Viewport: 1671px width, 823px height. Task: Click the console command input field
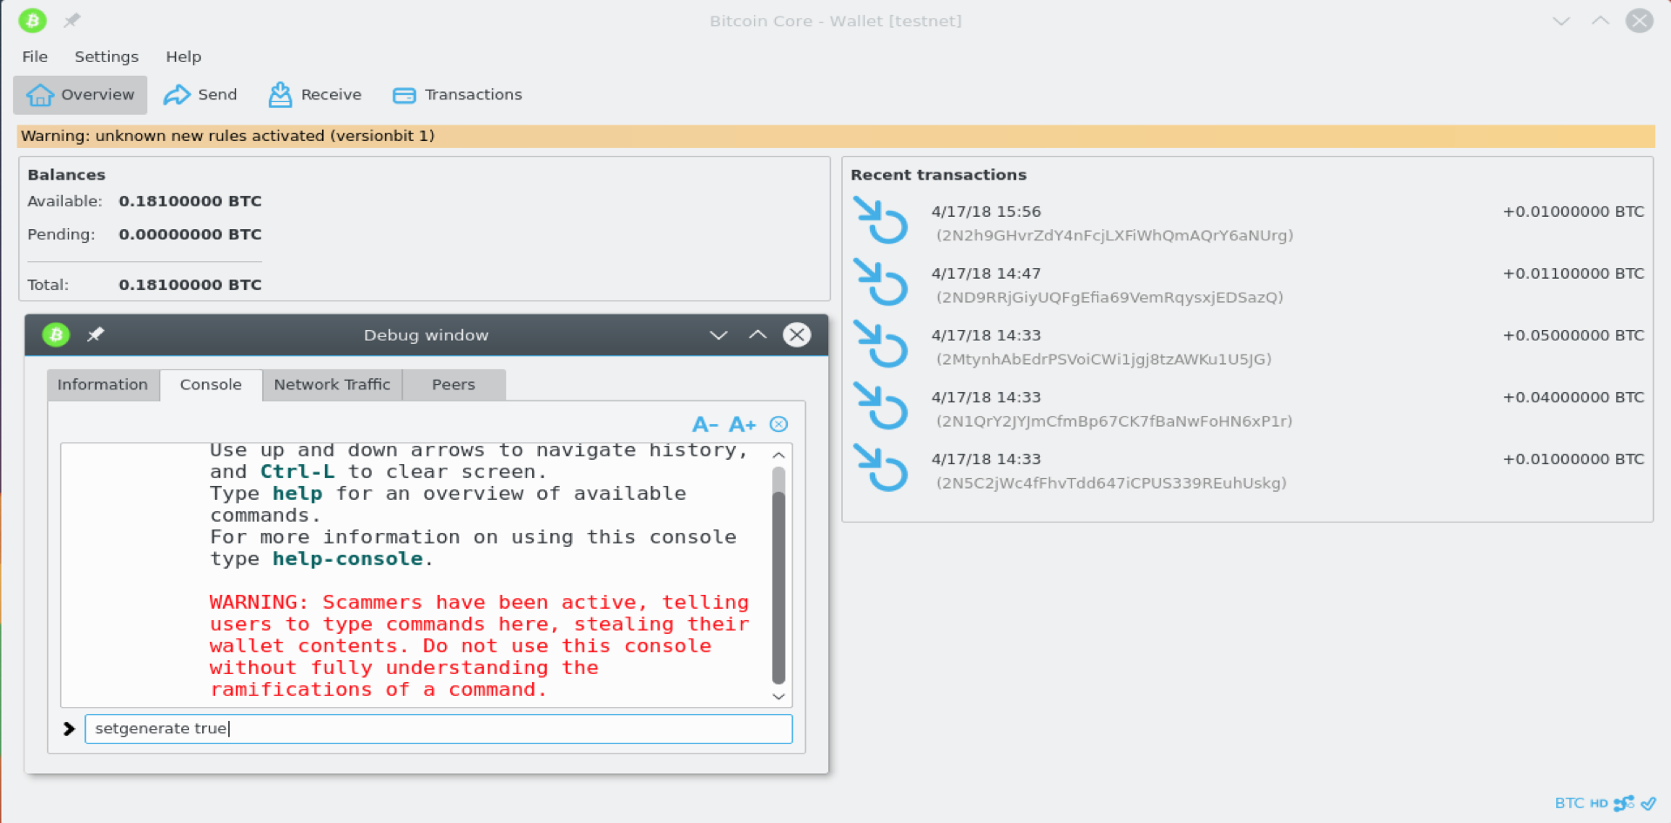tap(438, 729)
